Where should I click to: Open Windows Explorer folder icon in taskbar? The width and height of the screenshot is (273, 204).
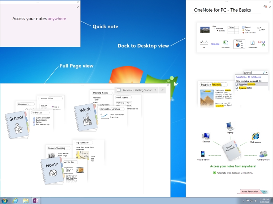pyautogui.click(x=26, y=201)
